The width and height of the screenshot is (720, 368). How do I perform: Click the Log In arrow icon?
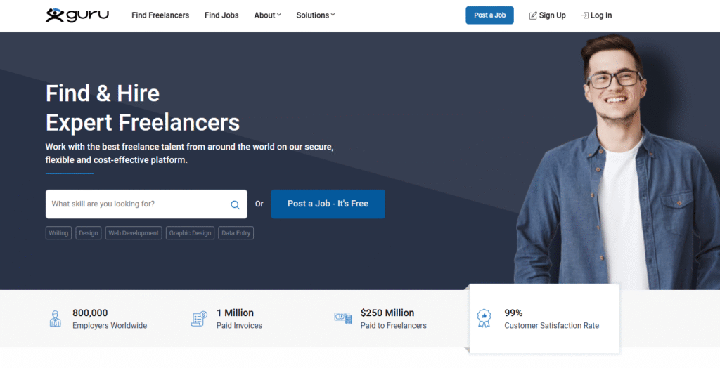[584, 15]
